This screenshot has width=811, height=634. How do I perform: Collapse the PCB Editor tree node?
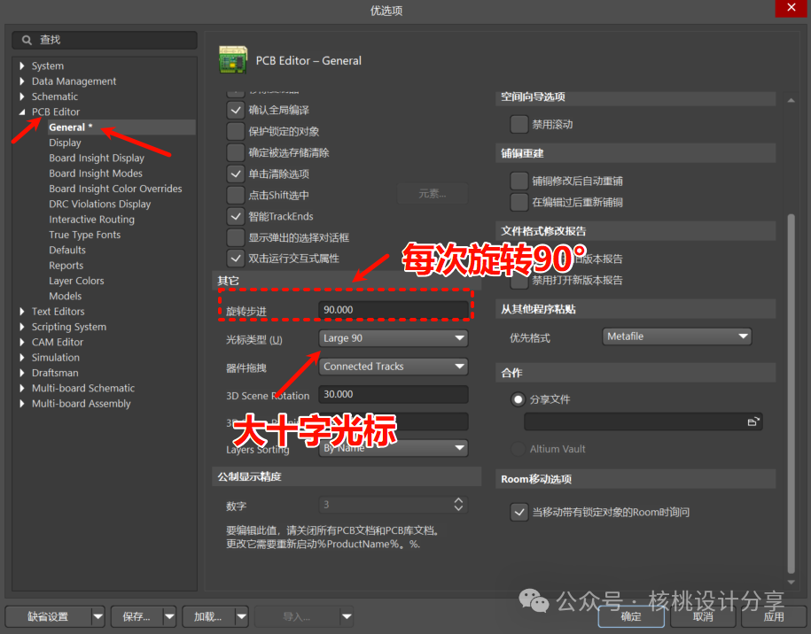click(22, 112)
